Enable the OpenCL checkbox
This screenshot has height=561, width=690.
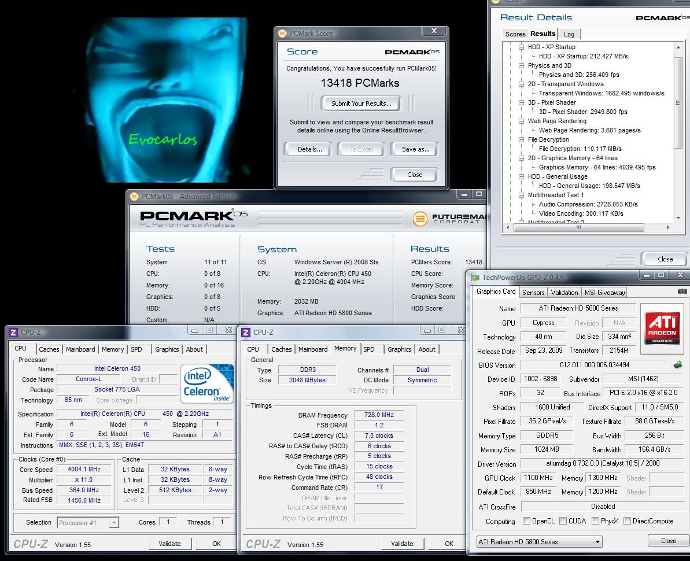click(526, 521)
